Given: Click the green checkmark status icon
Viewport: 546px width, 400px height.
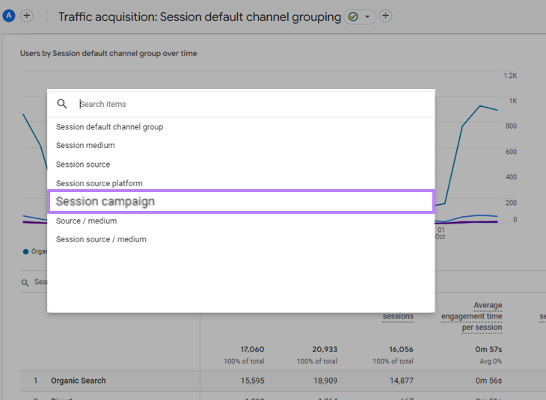Looking at the screenshot, I should tap(353, 16).
